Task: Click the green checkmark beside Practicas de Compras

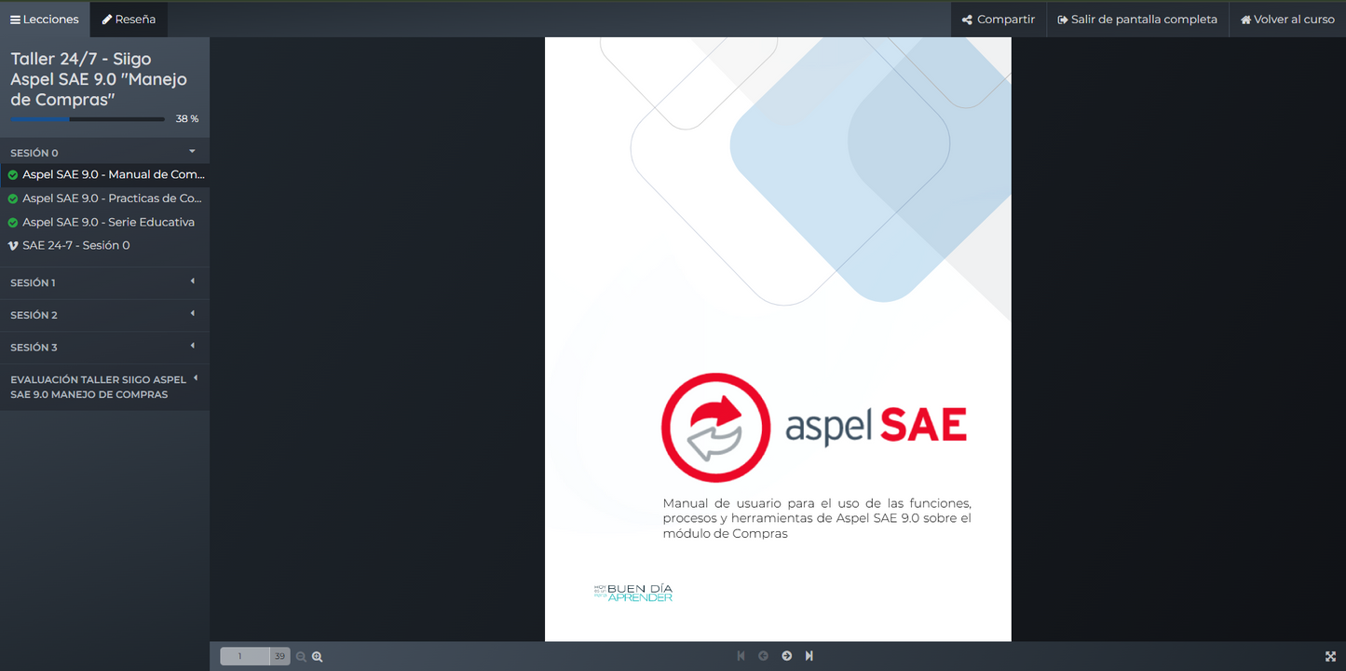Action: (13, 199)
